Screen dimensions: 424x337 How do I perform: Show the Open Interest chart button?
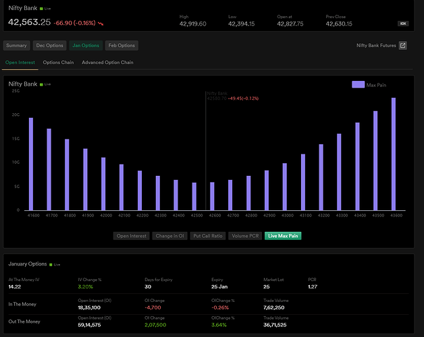point(131,236)
